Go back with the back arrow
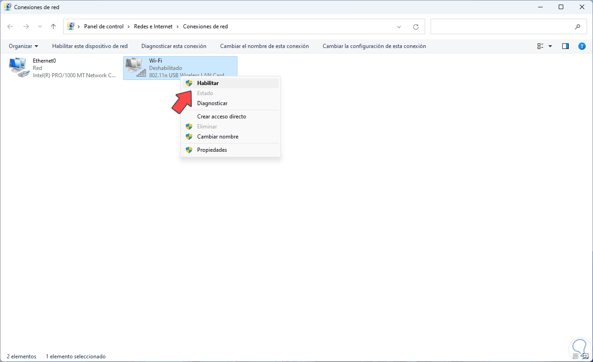Image resolution: width=593 pixels, height=362 pixels. click(10, 27)
